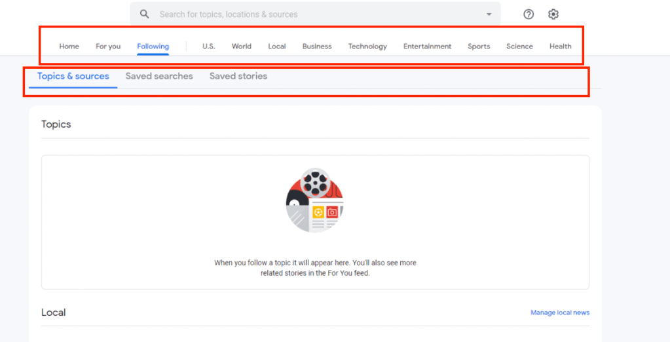Click the Manage local news link
670x342 pixels.
click(559, 313)
